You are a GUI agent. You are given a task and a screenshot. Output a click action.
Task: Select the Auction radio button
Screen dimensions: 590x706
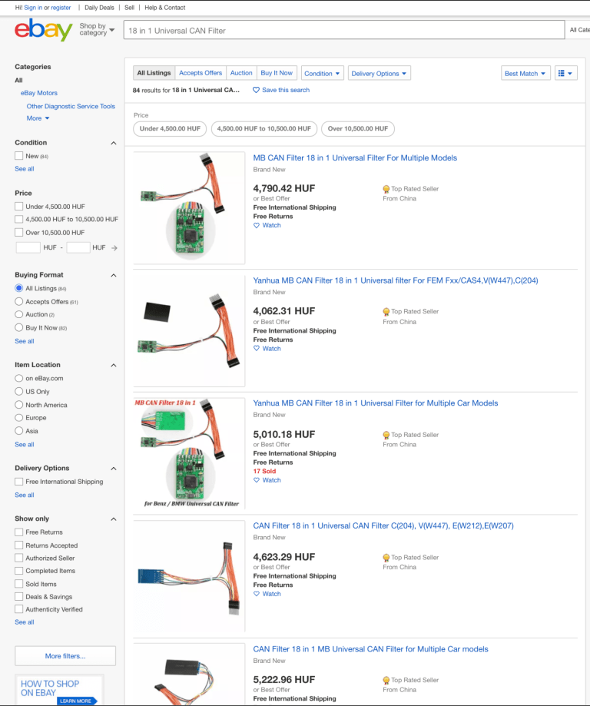[19, 314]
